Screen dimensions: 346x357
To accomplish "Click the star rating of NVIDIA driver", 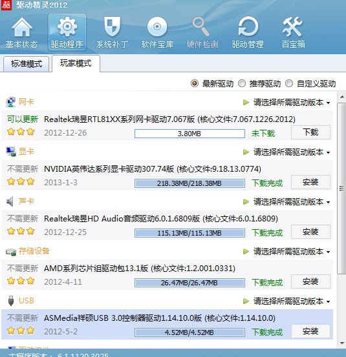I will coord(21,181).
